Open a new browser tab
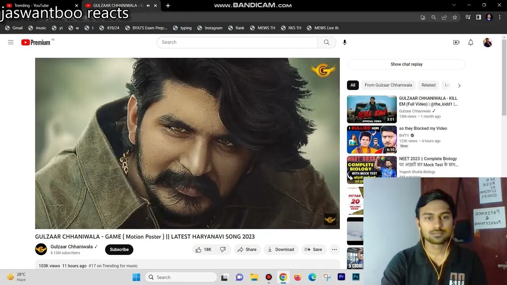Image resolution: width=507 pixels, height=285 pixels. 168,6
